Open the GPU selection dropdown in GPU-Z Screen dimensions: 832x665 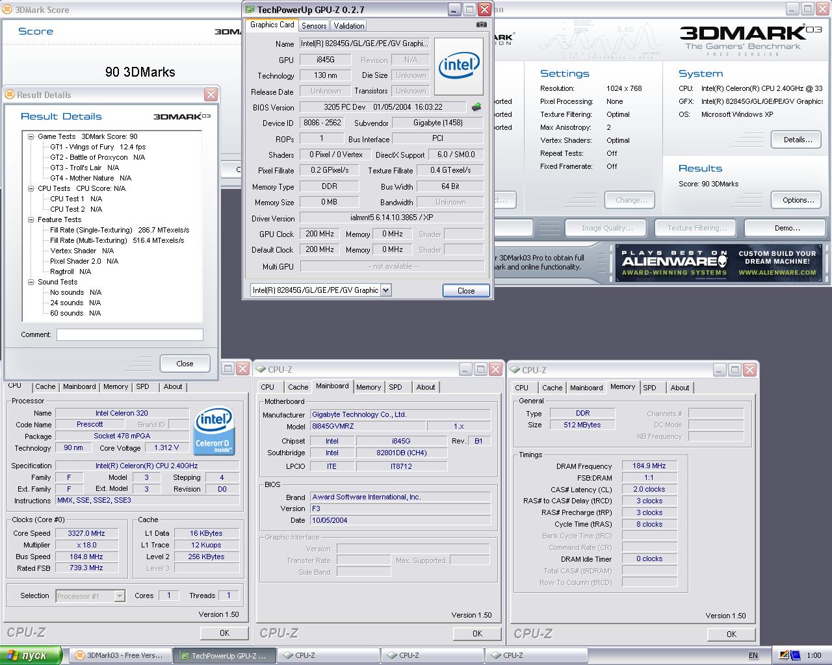click(x=385, y=290)
